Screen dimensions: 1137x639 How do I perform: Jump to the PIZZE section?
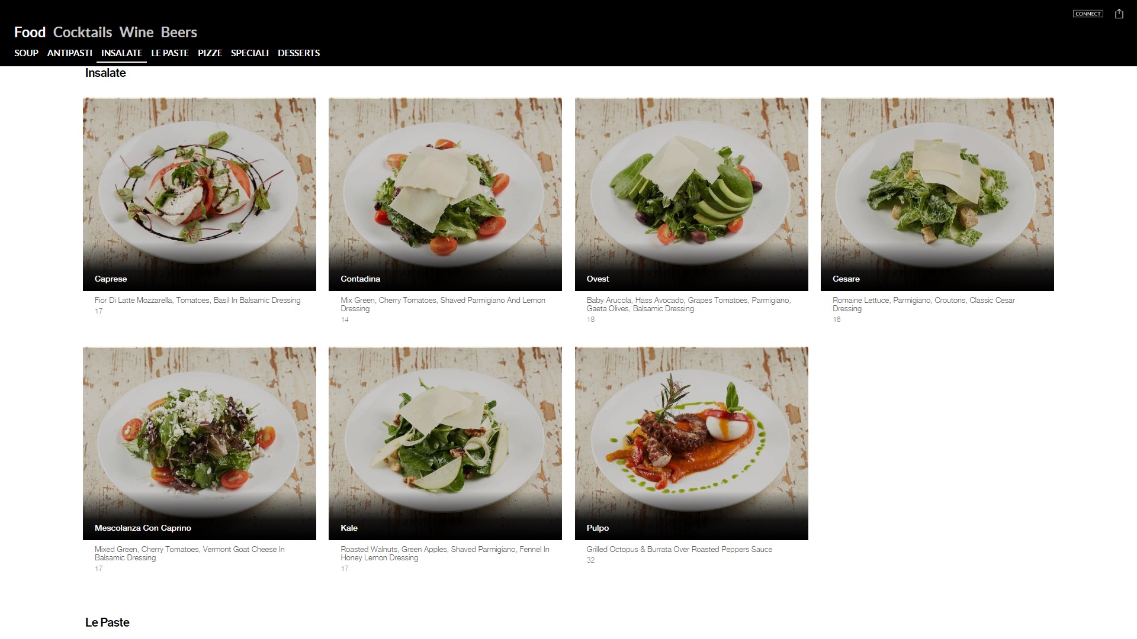210,53
